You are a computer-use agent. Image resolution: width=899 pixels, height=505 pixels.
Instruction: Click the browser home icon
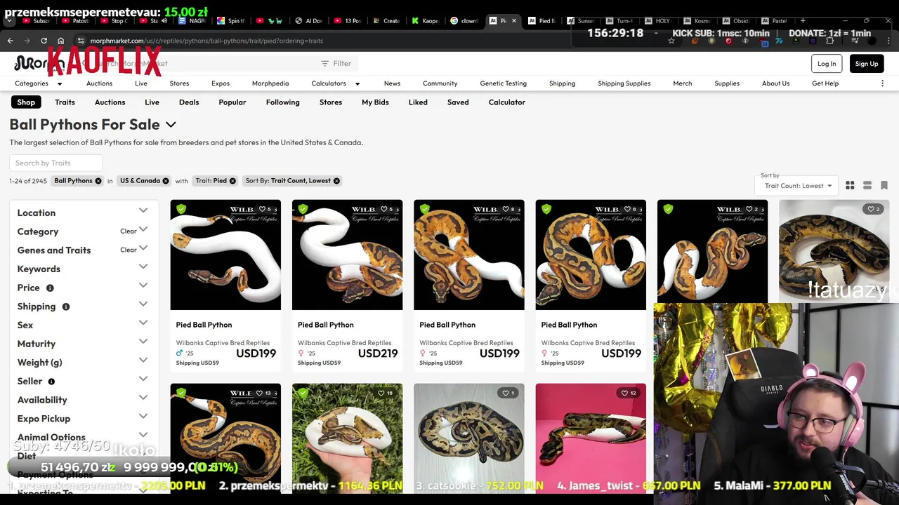[60, 41]
